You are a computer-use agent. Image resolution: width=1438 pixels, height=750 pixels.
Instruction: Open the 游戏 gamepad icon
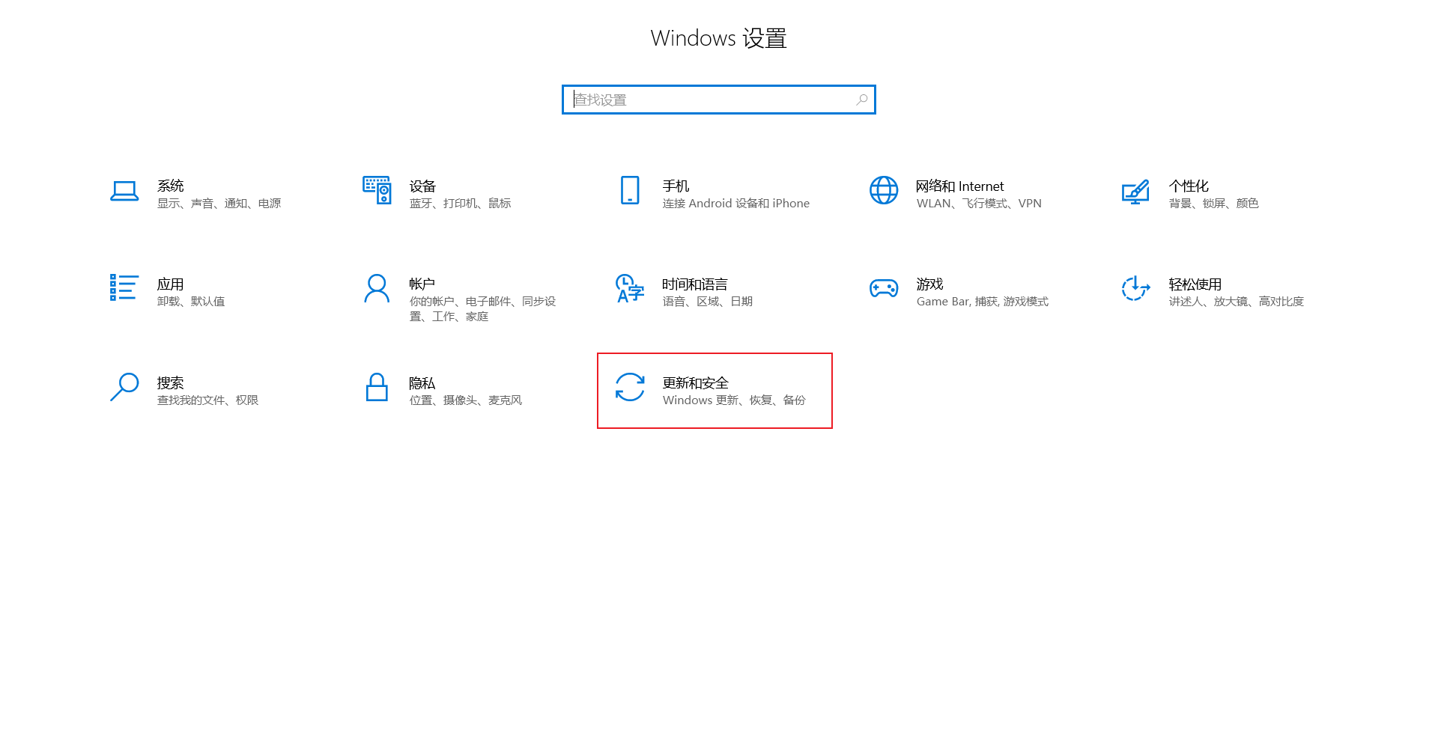click(884, 288)
